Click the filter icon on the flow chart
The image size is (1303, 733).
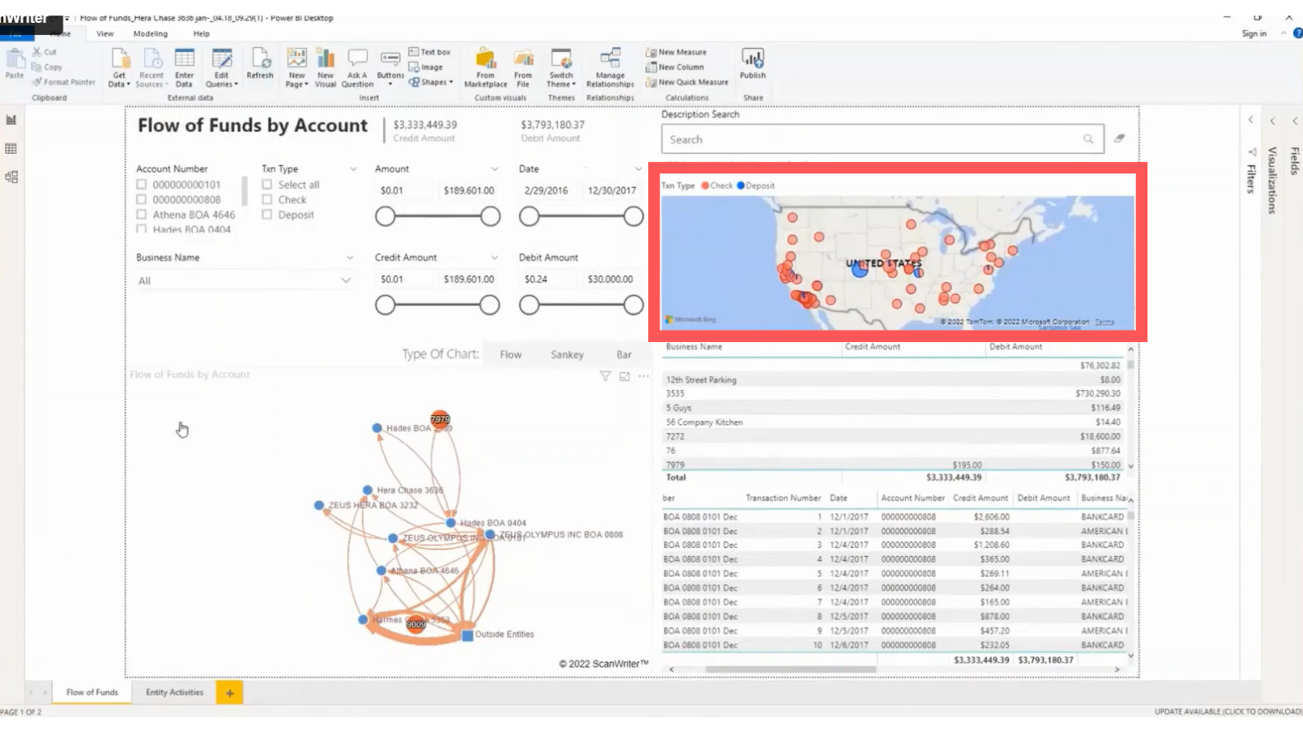[x=605, y=376]
